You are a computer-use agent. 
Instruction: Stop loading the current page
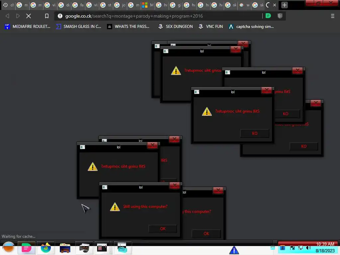[x=29, y=16]
